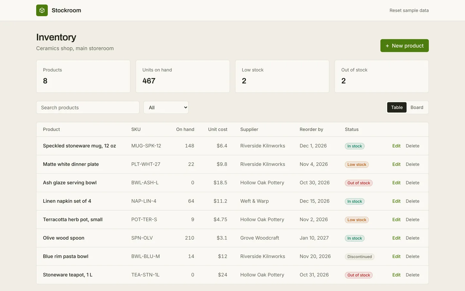
Task: Edit the Matte white dinner plate
Action: (396, 164)
